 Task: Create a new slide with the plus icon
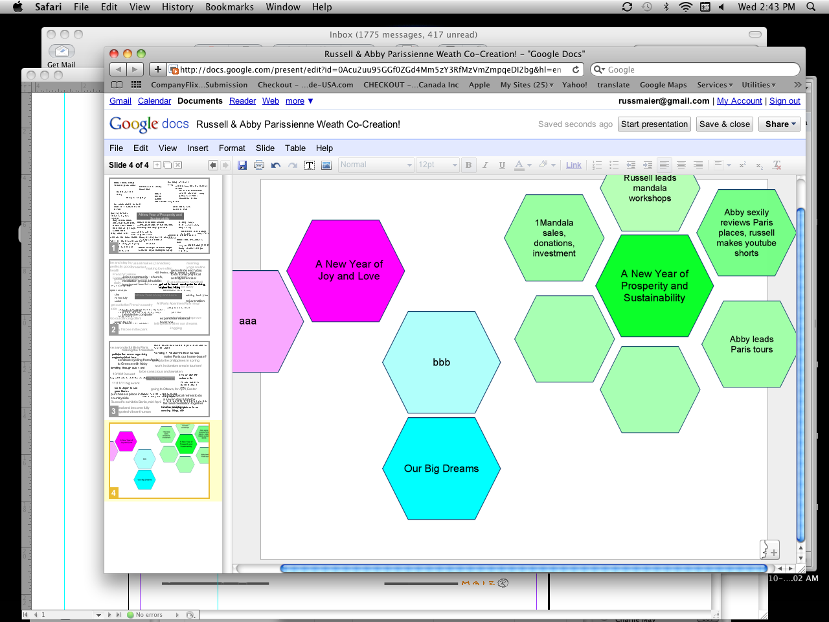pyautogui.click(x=156, y=165)
